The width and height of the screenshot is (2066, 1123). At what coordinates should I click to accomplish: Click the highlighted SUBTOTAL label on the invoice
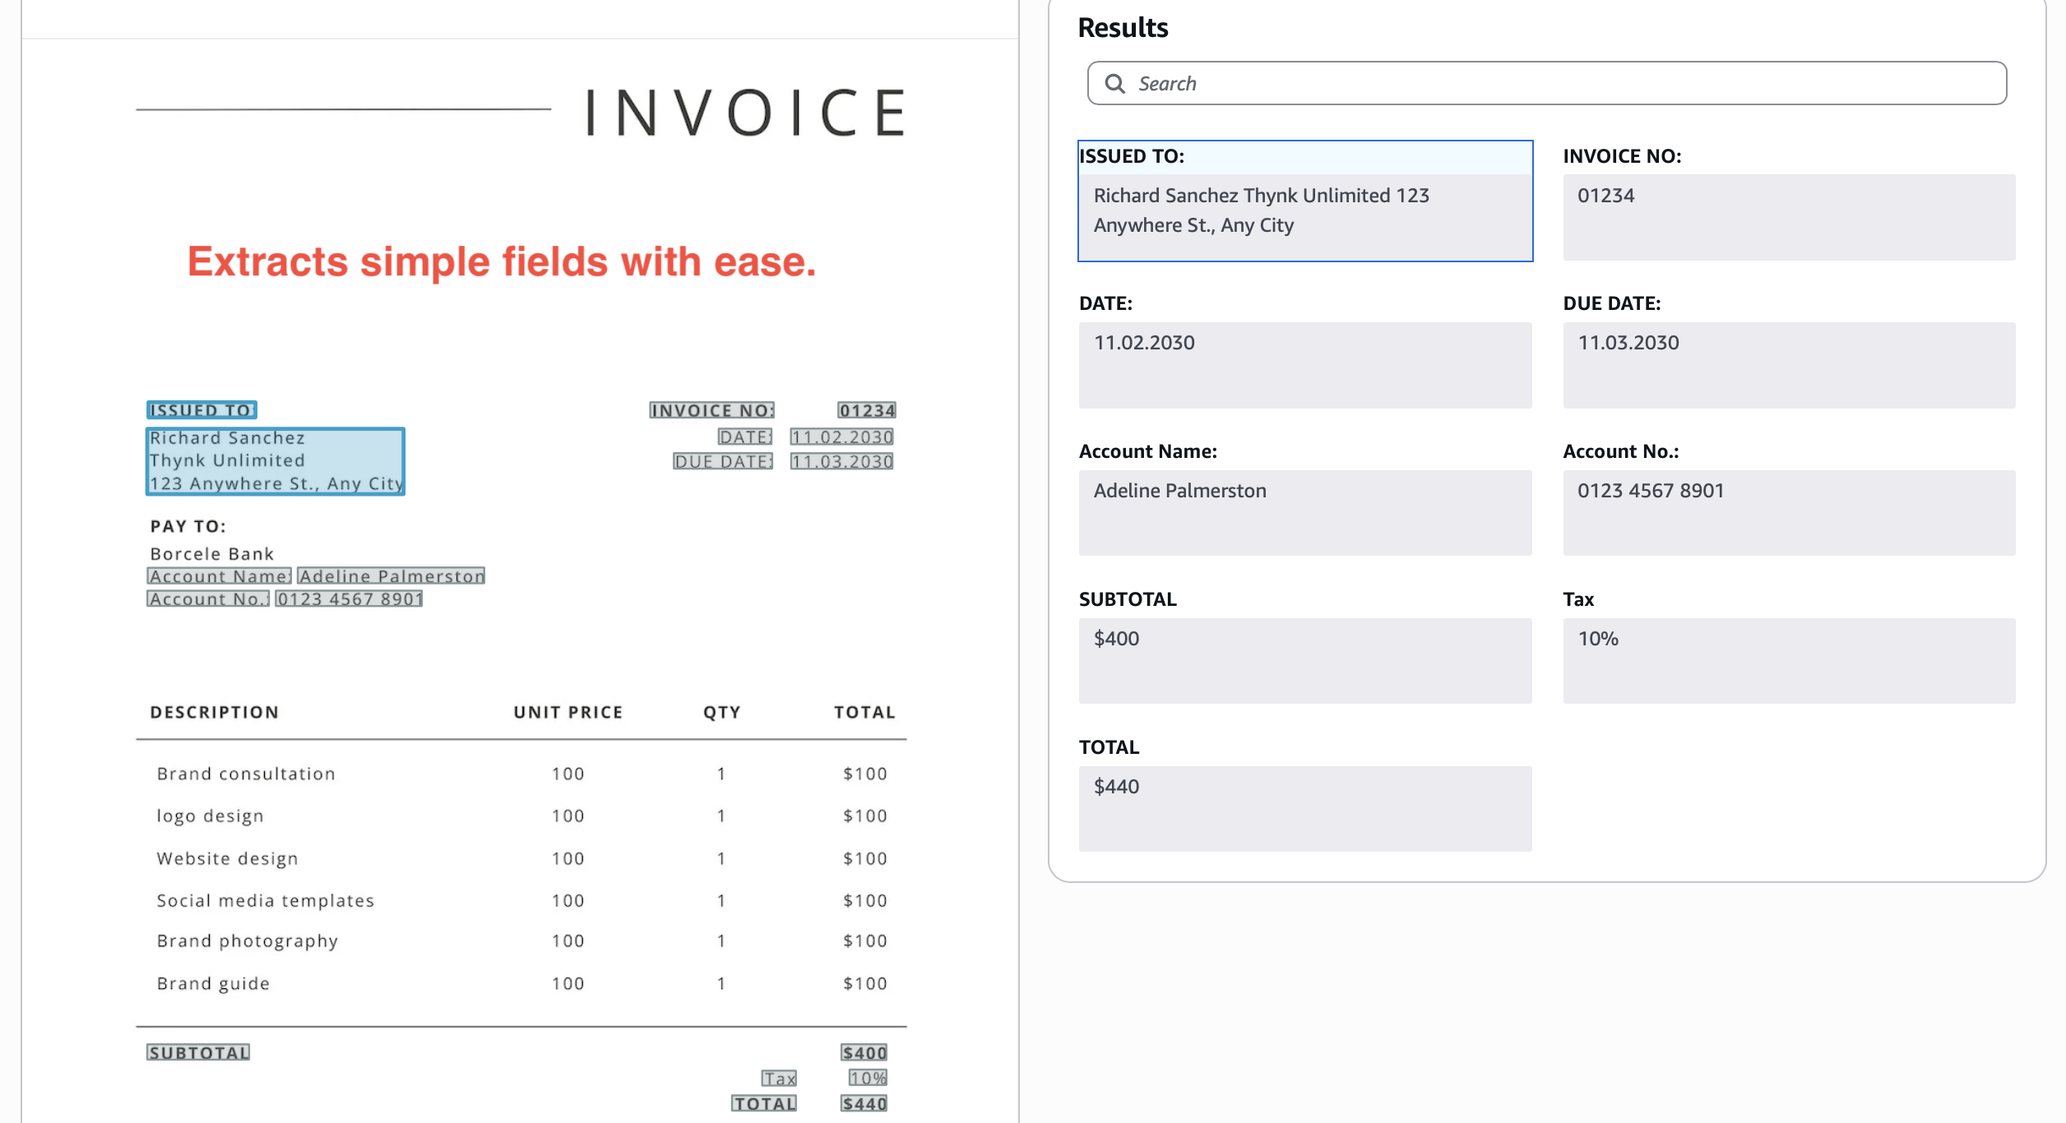pos(198,1053)
